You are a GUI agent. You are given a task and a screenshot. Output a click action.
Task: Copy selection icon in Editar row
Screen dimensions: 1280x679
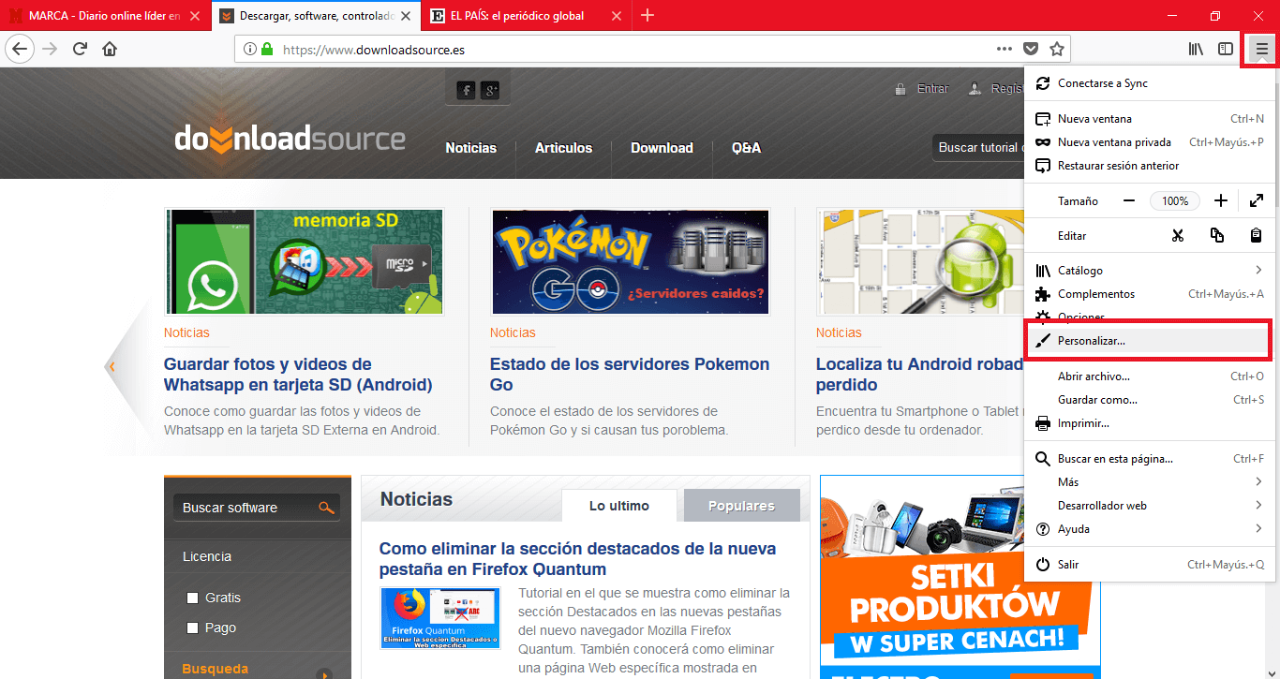coord(1217,235)
